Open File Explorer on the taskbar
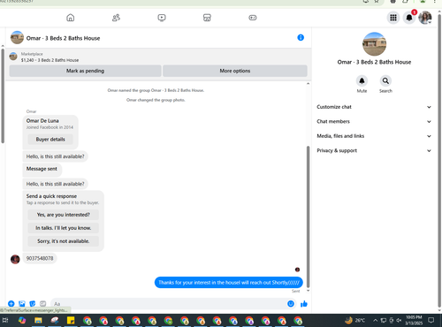This screenshot has height=327, width=442. click(x=38, y=321)
